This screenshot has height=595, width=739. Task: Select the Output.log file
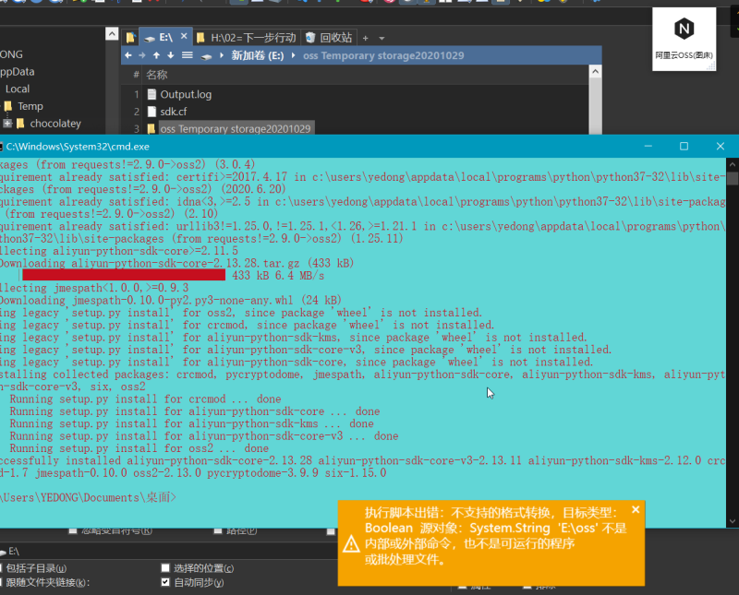(186, 95)
